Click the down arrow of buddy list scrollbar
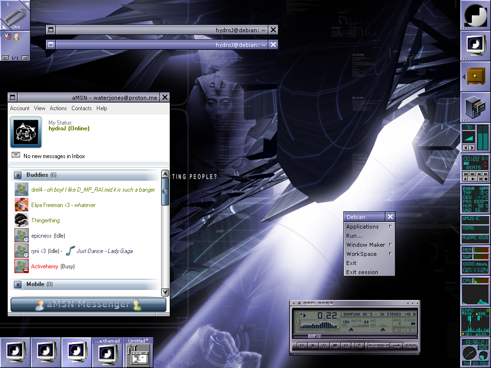491x368 pixels. [165, 292]
